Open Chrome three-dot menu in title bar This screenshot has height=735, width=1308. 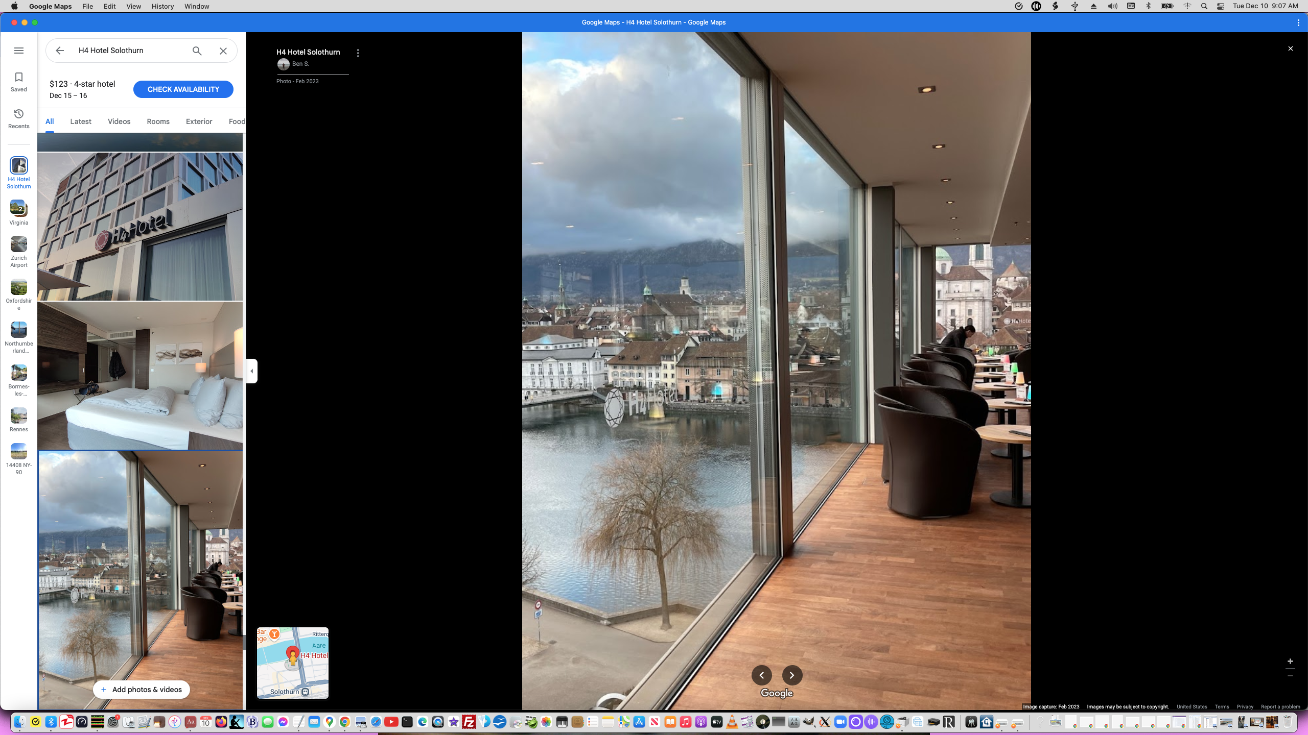tap(1298, 22)
